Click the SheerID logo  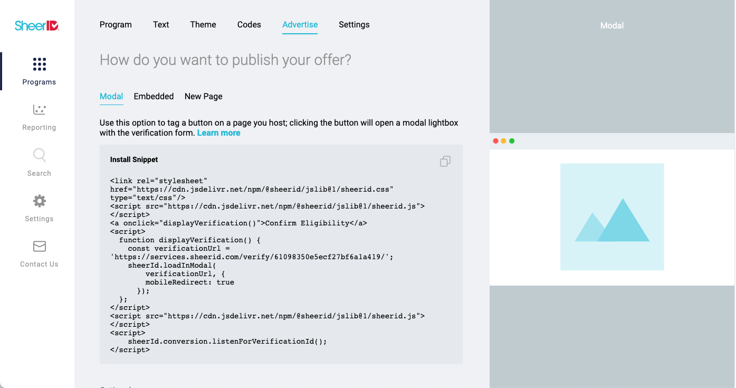pyautogui.click(x=37, y=25)
